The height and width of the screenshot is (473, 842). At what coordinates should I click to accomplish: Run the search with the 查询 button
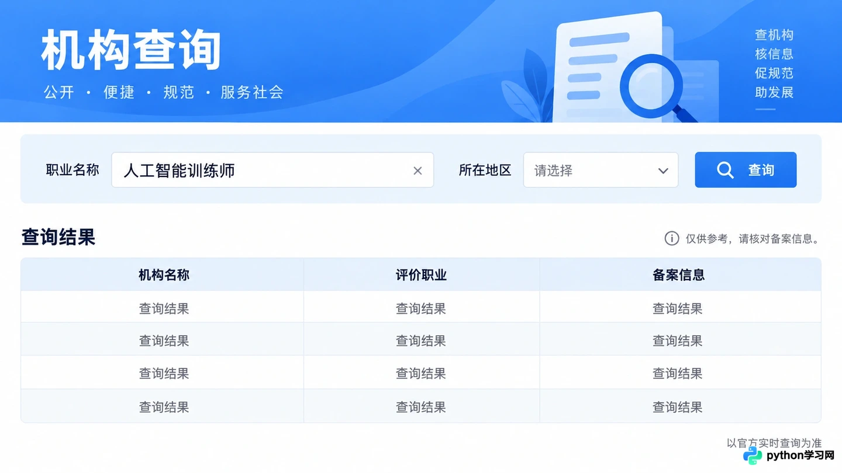(746, 170)
